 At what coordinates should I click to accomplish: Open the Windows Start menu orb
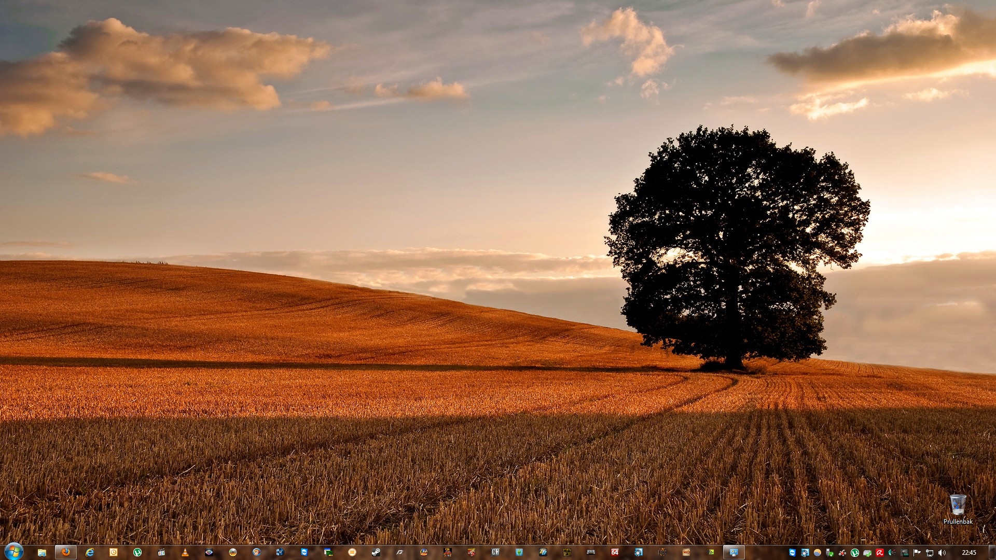pos(13,552)
